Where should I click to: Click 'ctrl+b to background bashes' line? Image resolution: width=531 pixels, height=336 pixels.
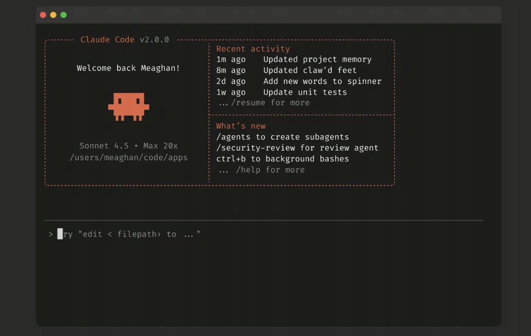point(282,159)
